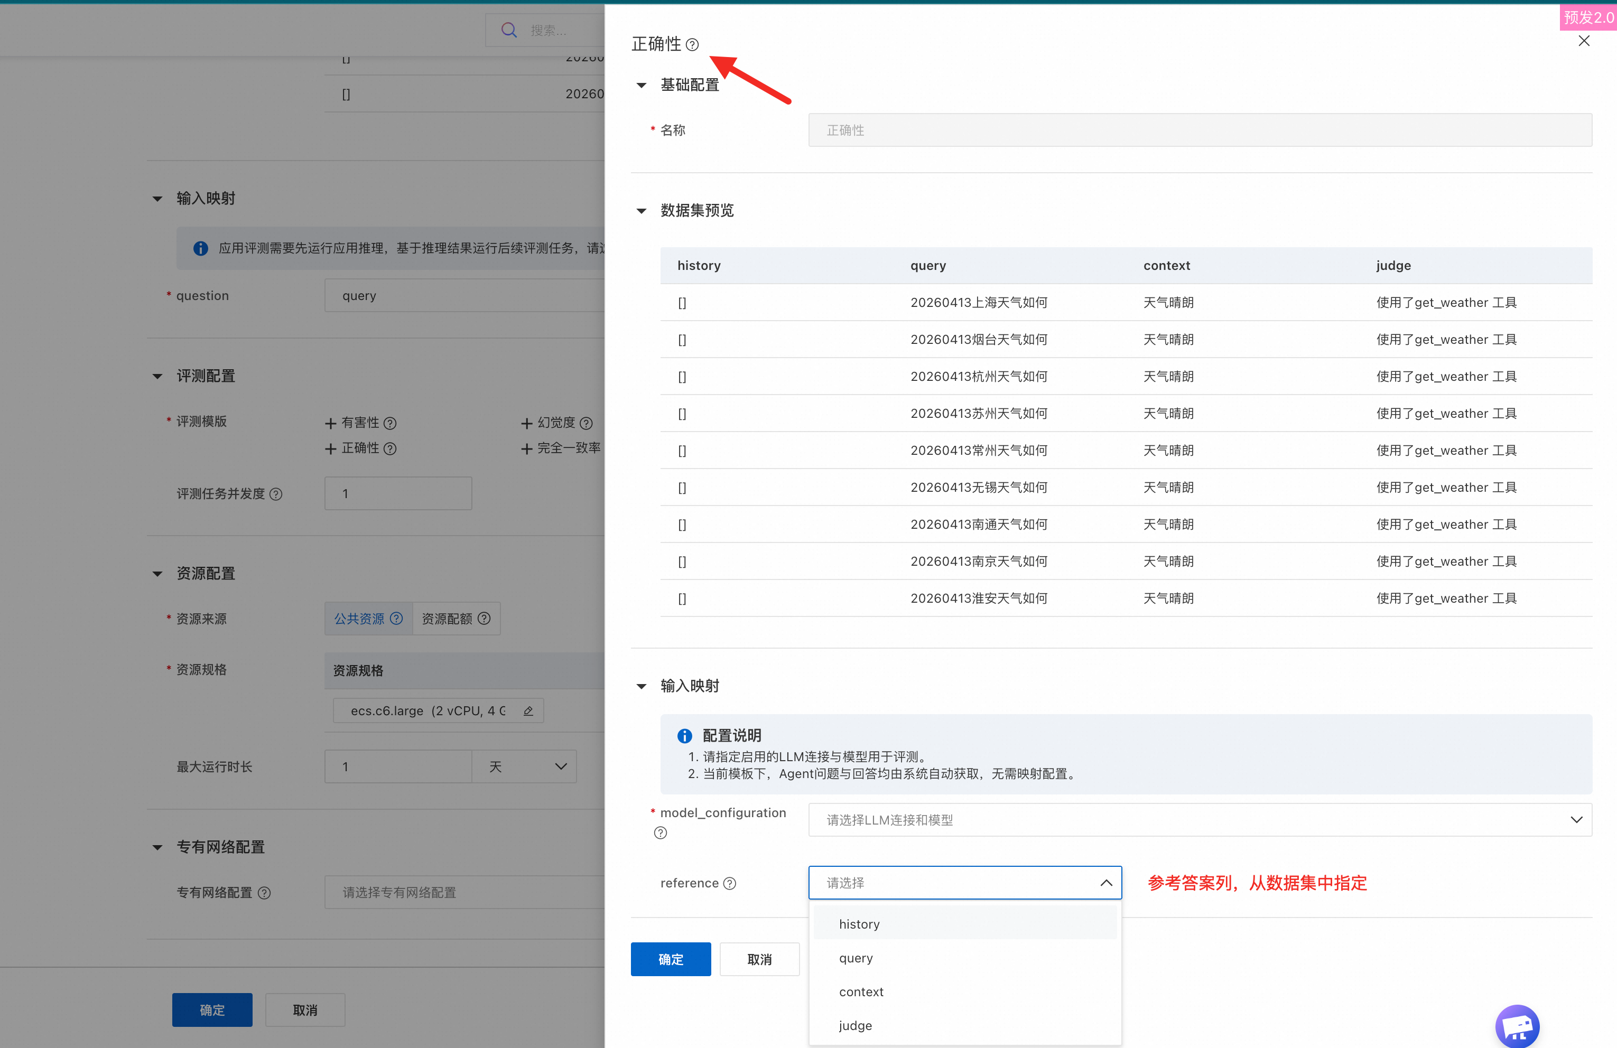Click plus icon to add 有害性

[x=331, y=423]
